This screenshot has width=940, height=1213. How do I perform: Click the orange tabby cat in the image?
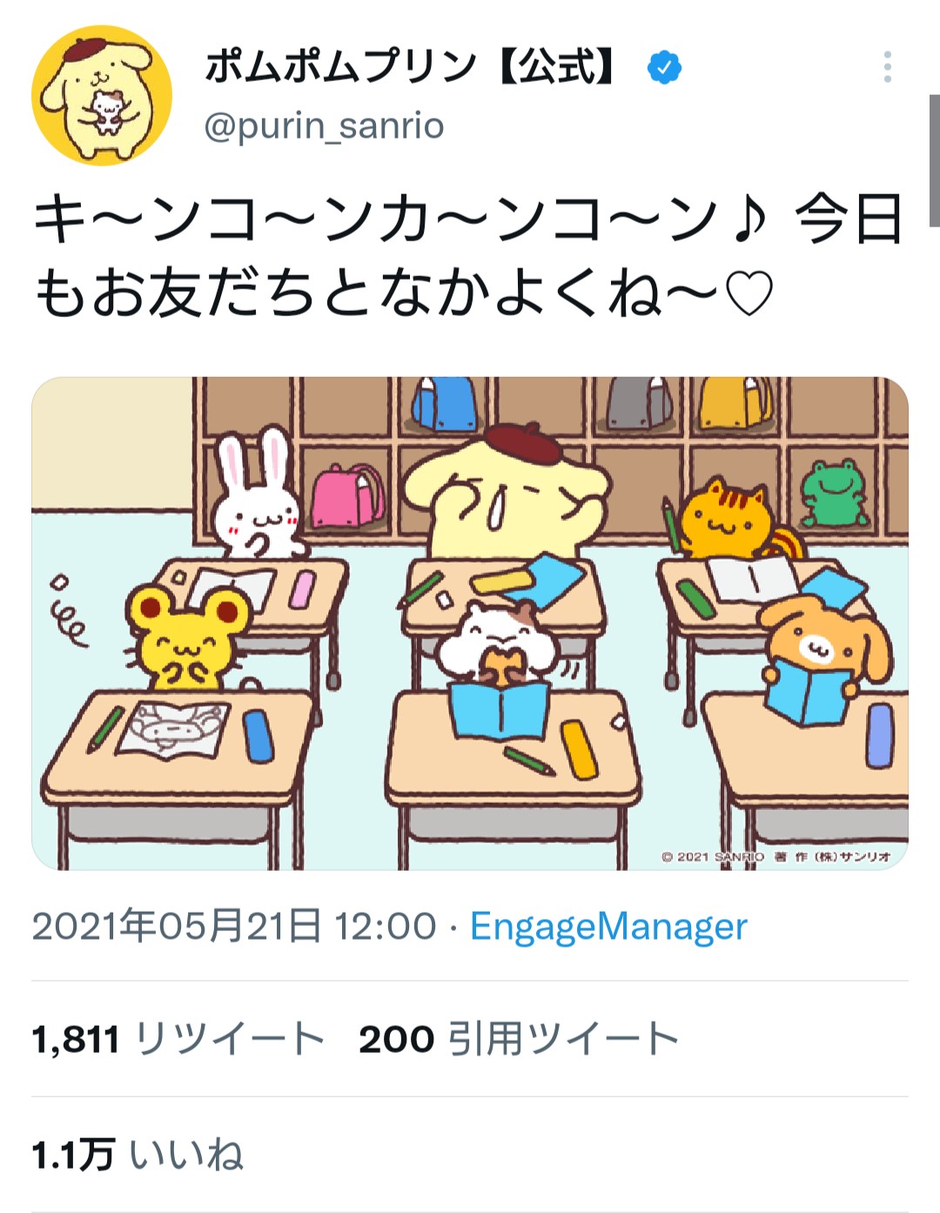(729, 518)
